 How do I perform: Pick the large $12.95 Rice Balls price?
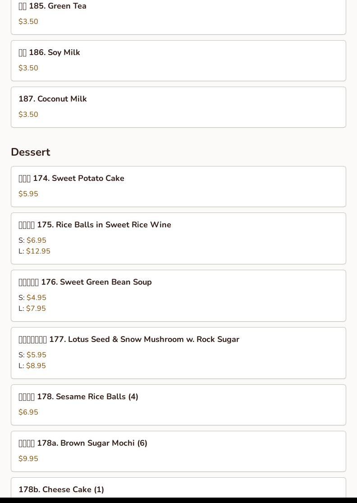[38, 251]
